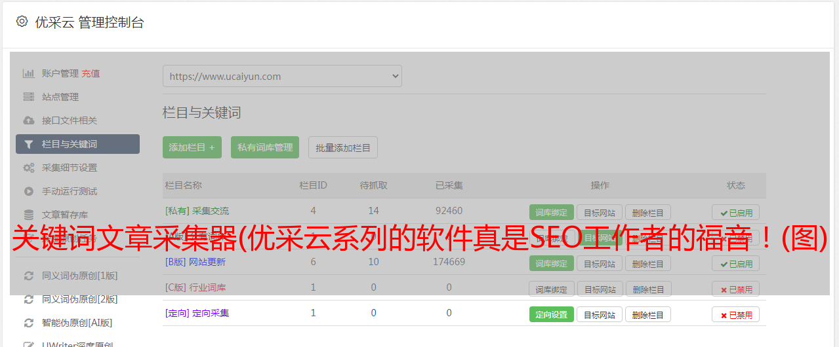The width and height of the screenshot is (839, 347).
Task: Click the 栏目名称 column header
Action: [x=184, y=185]
